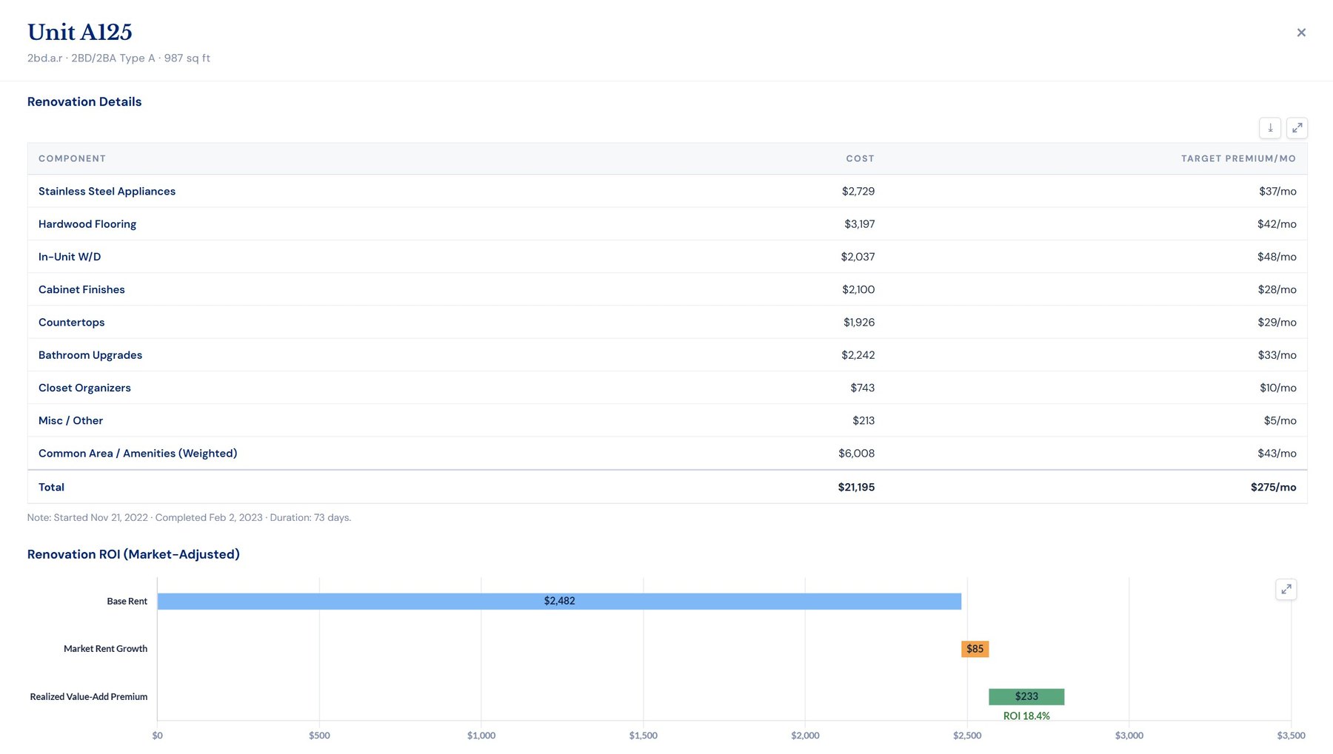Click the $28/mo premium value

(1277, 289)
